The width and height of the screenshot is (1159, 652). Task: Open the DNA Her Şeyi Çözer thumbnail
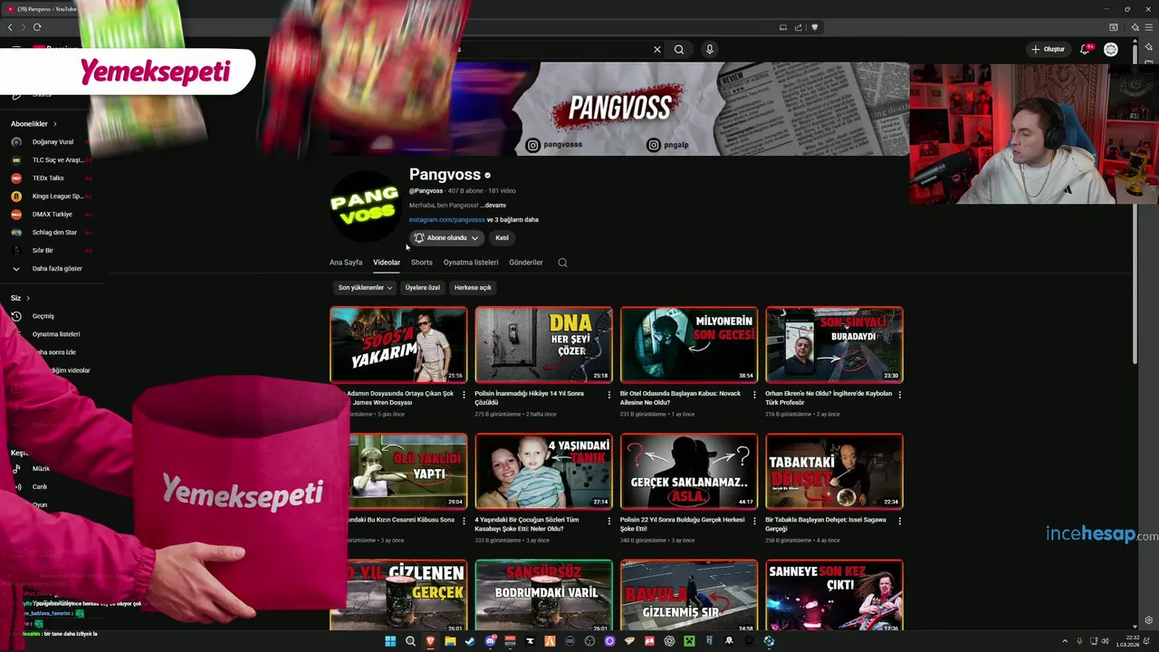pos(543,345)
